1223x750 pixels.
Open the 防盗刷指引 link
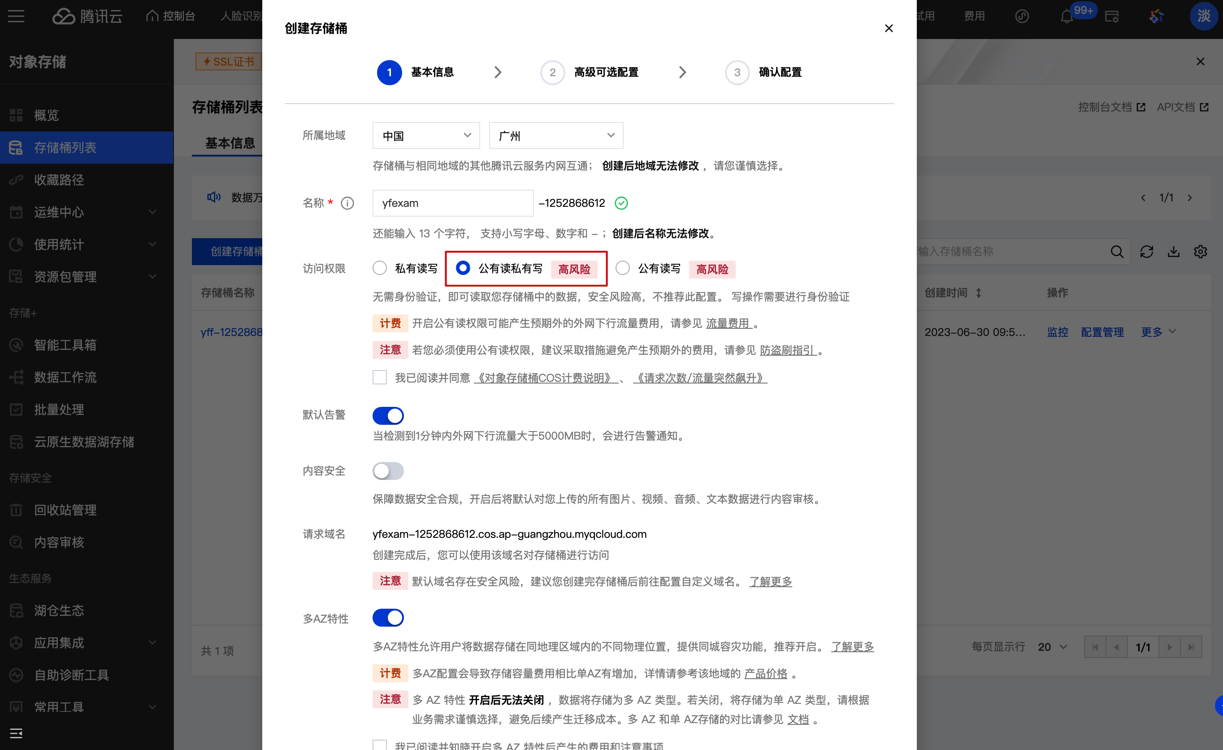tap(788, 350)
